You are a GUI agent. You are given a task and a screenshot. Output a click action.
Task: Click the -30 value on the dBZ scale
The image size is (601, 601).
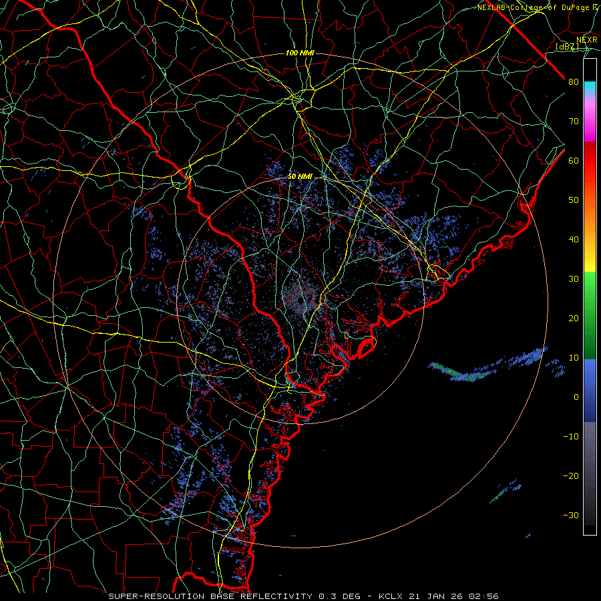click(571, 515)
